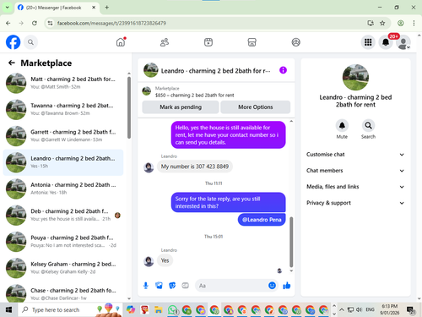The height and width of the screenshot is (317, 422).
Task: Open Chase conversation in list
Action: click(x=63, y=293)
